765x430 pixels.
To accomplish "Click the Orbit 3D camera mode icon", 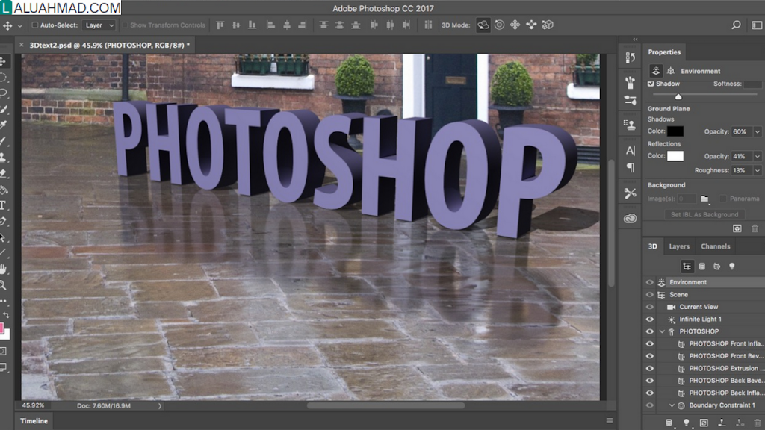I will click(483, 25).
